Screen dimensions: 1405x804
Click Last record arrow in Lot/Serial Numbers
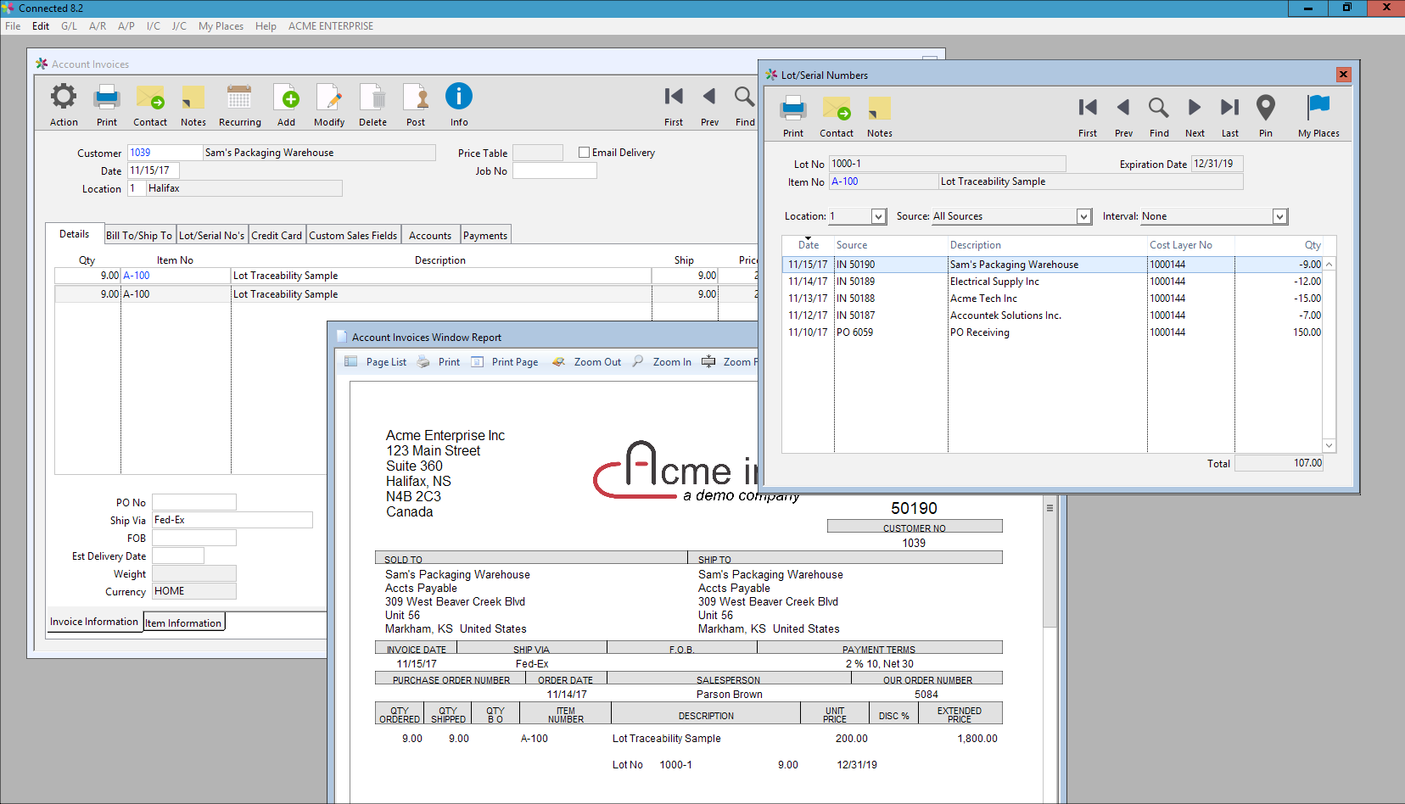1229,108
